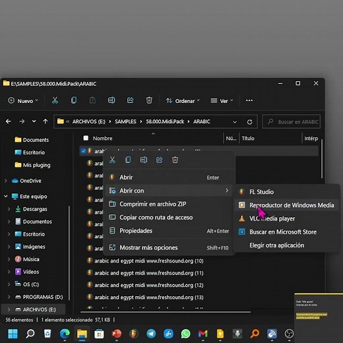Viewport: 343px width, 343px height.
Task: Uncheck the first selected arabic file checkbox
Action: click(x=83, y=151)
